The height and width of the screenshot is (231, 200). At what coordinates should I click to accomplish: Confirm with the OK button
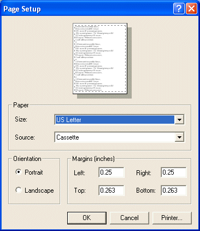pos(87,218)
